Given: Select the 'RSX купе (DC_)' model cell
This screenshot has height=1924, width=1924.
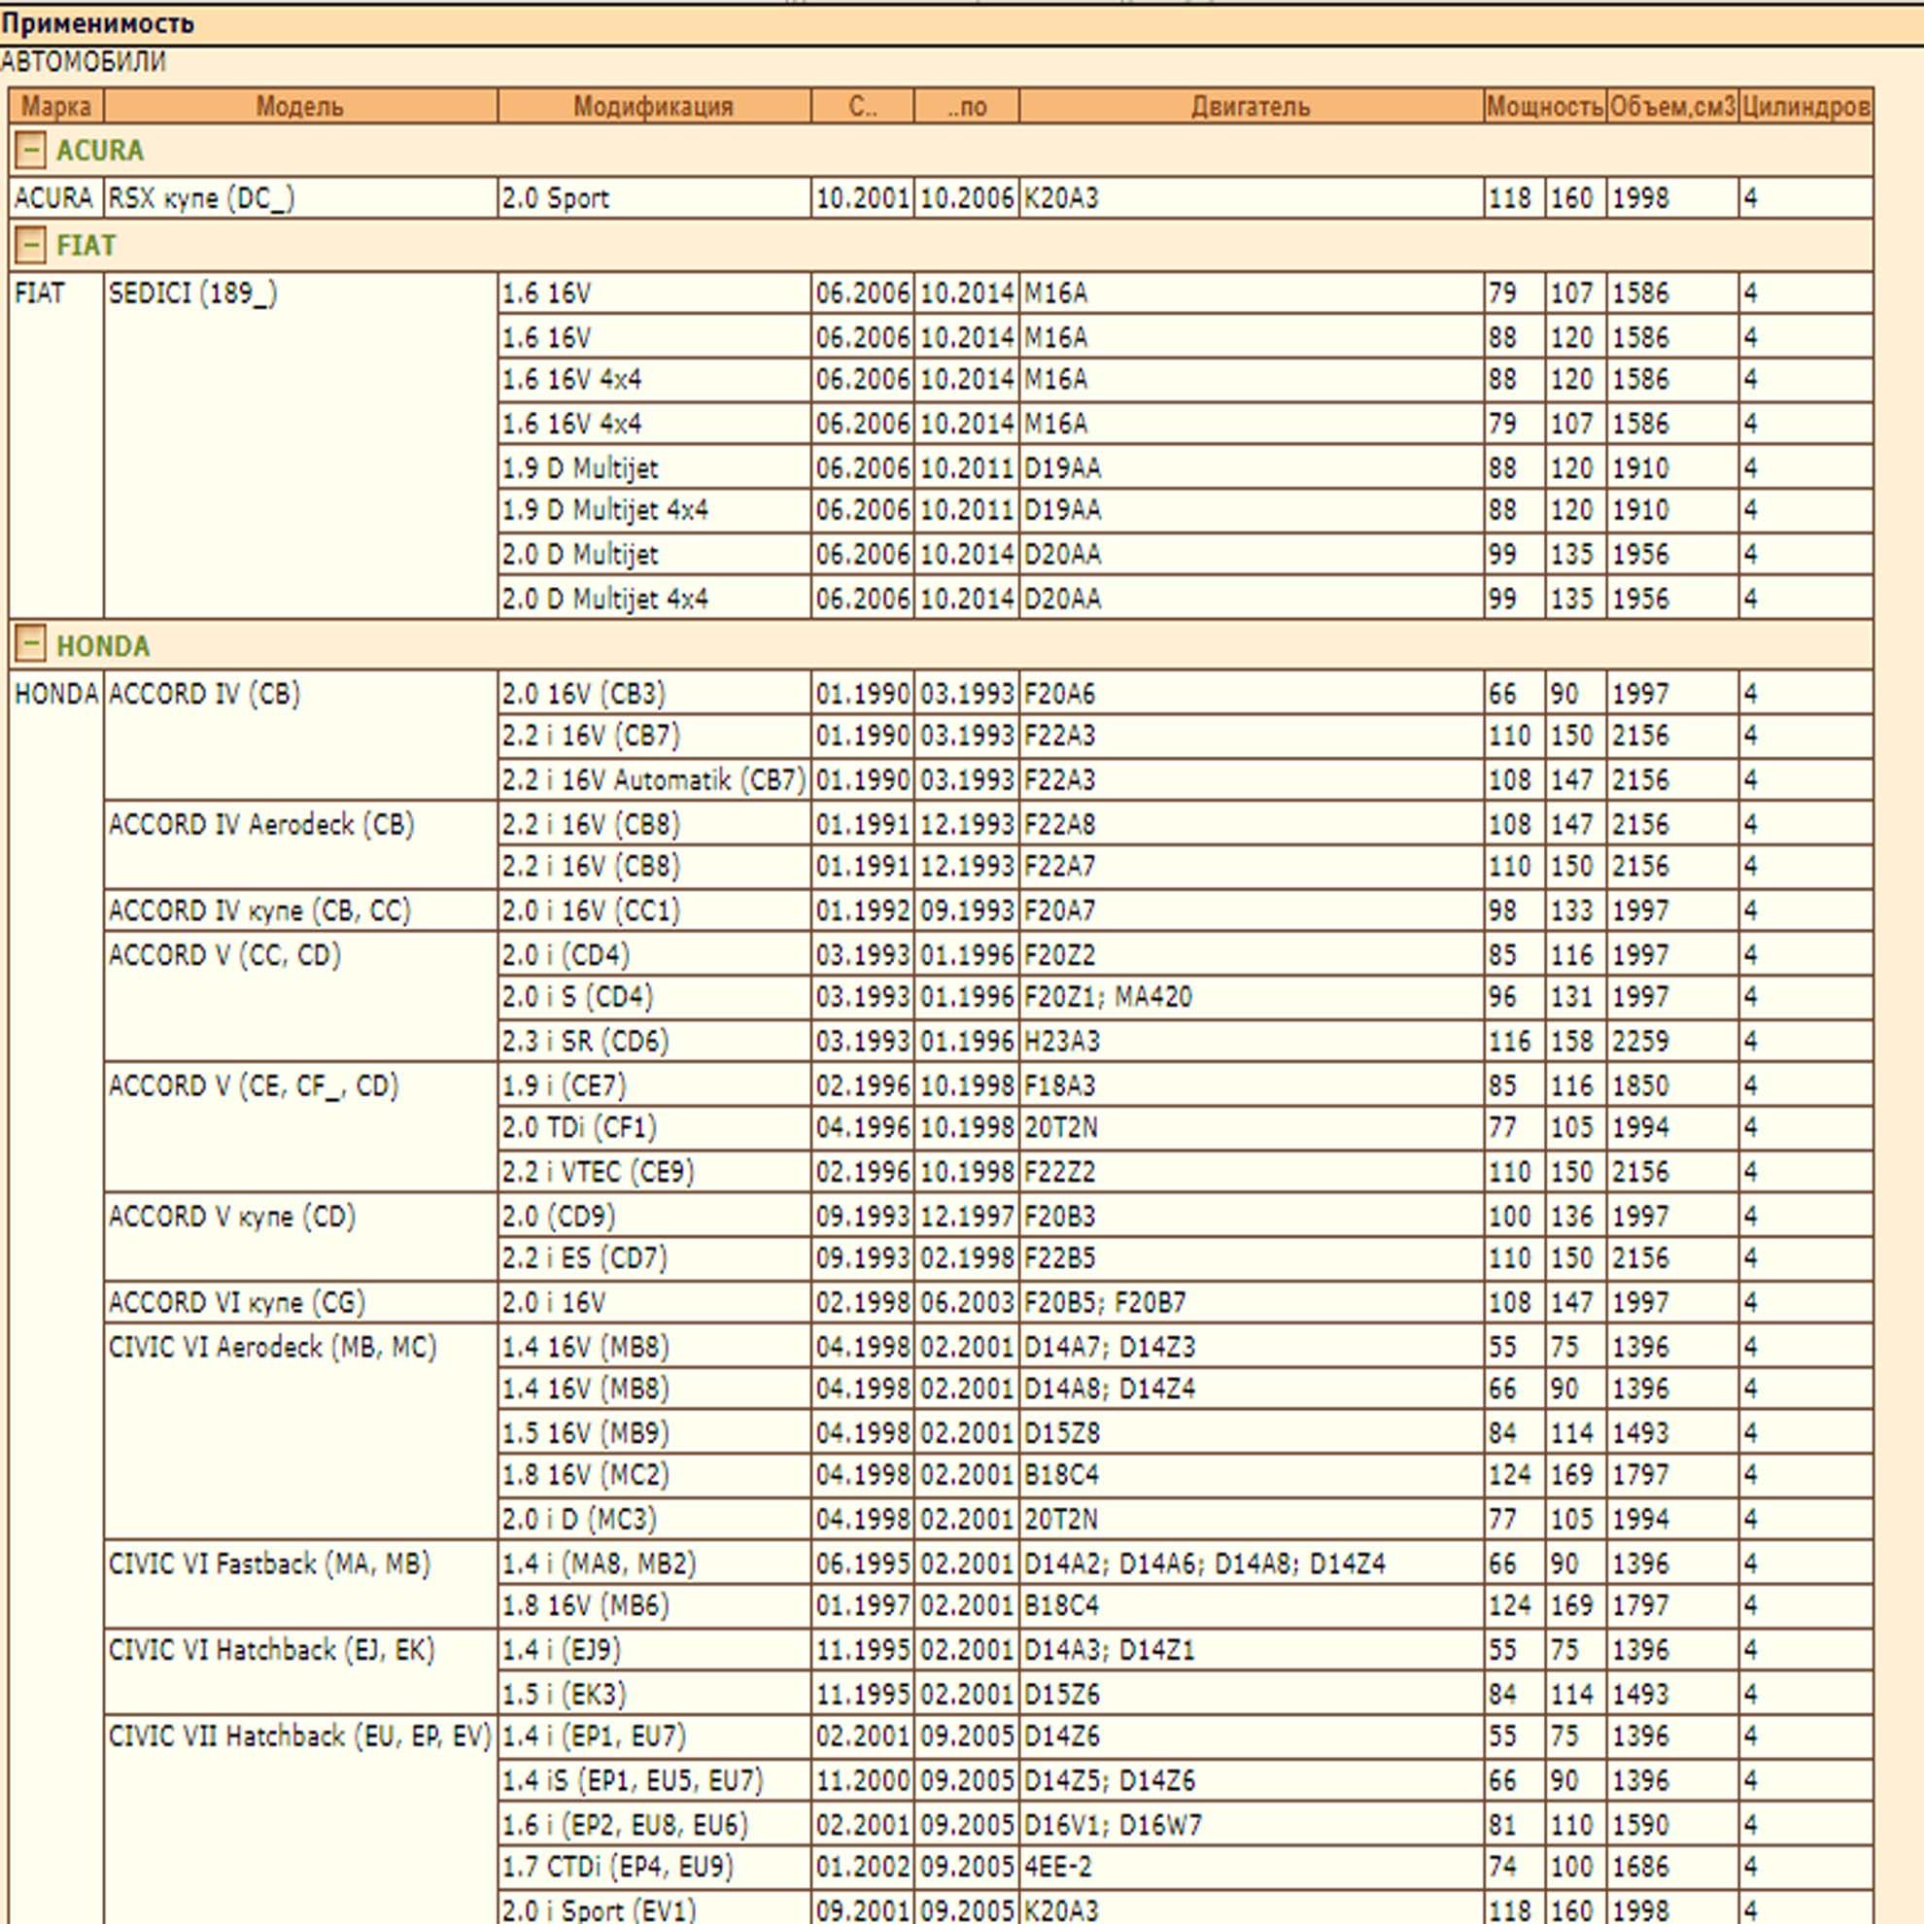Looking at the screenshot, I should pyautogui.click(x=299, y=198).
